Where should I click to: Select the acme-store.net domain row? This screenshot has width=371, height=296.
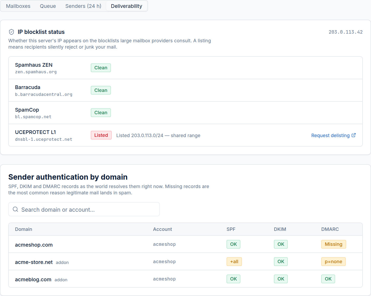(185, 262)
